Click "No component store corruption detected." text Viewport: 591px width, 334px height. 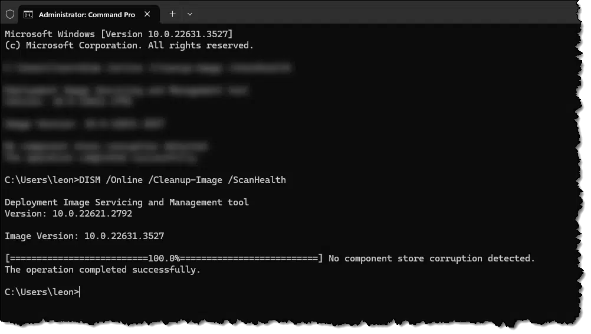[432, 258]
